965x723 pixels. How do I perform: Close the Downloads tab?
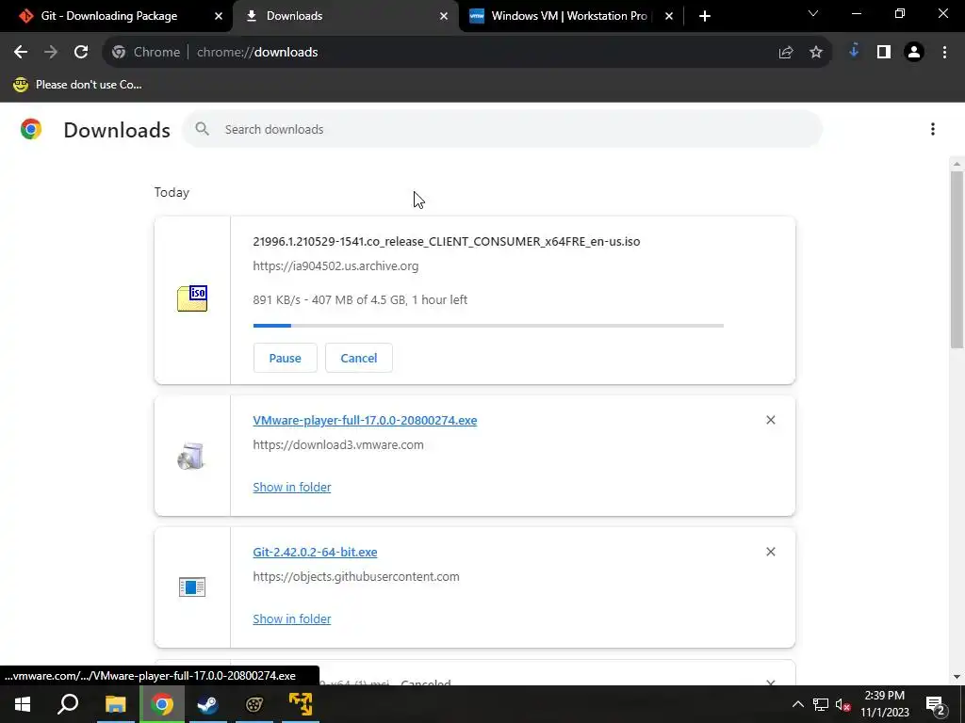point(444,16)
